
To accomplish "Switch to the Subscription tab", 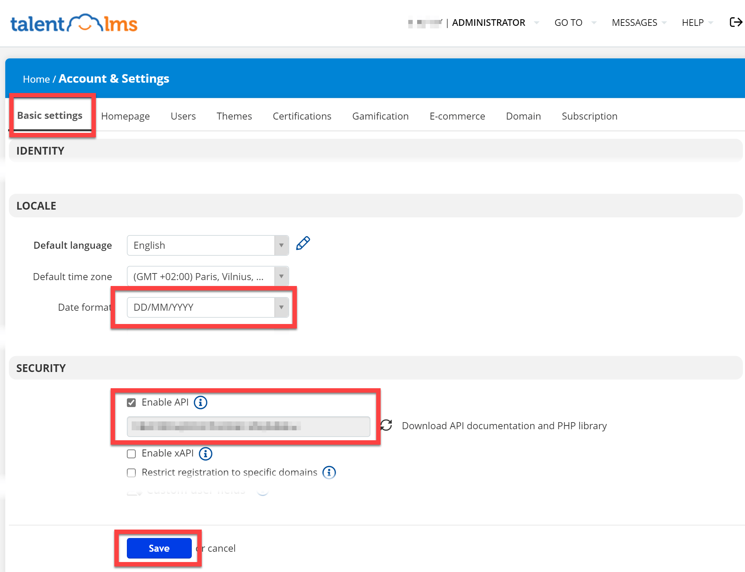I will (x=589, y=116).
